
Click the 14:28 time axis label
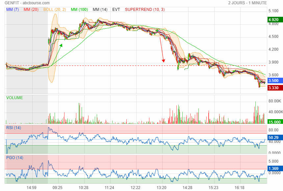click(x=187, y=188)
